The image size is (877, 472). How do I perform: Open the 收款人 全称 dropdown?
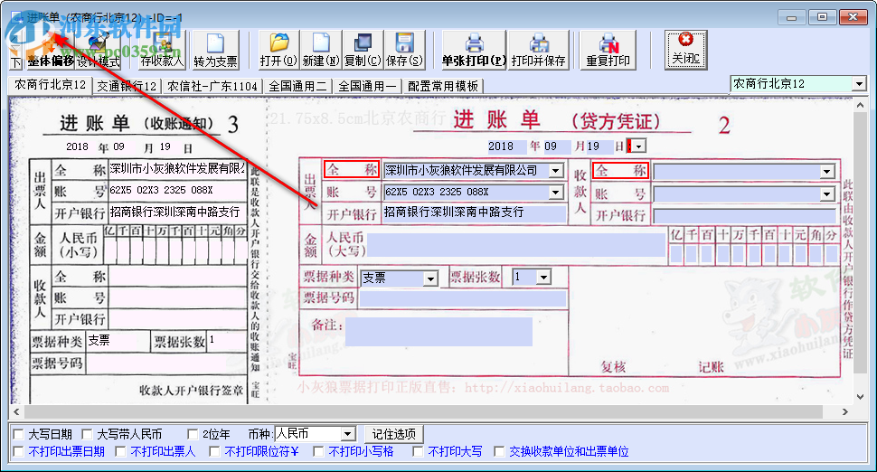827,172
